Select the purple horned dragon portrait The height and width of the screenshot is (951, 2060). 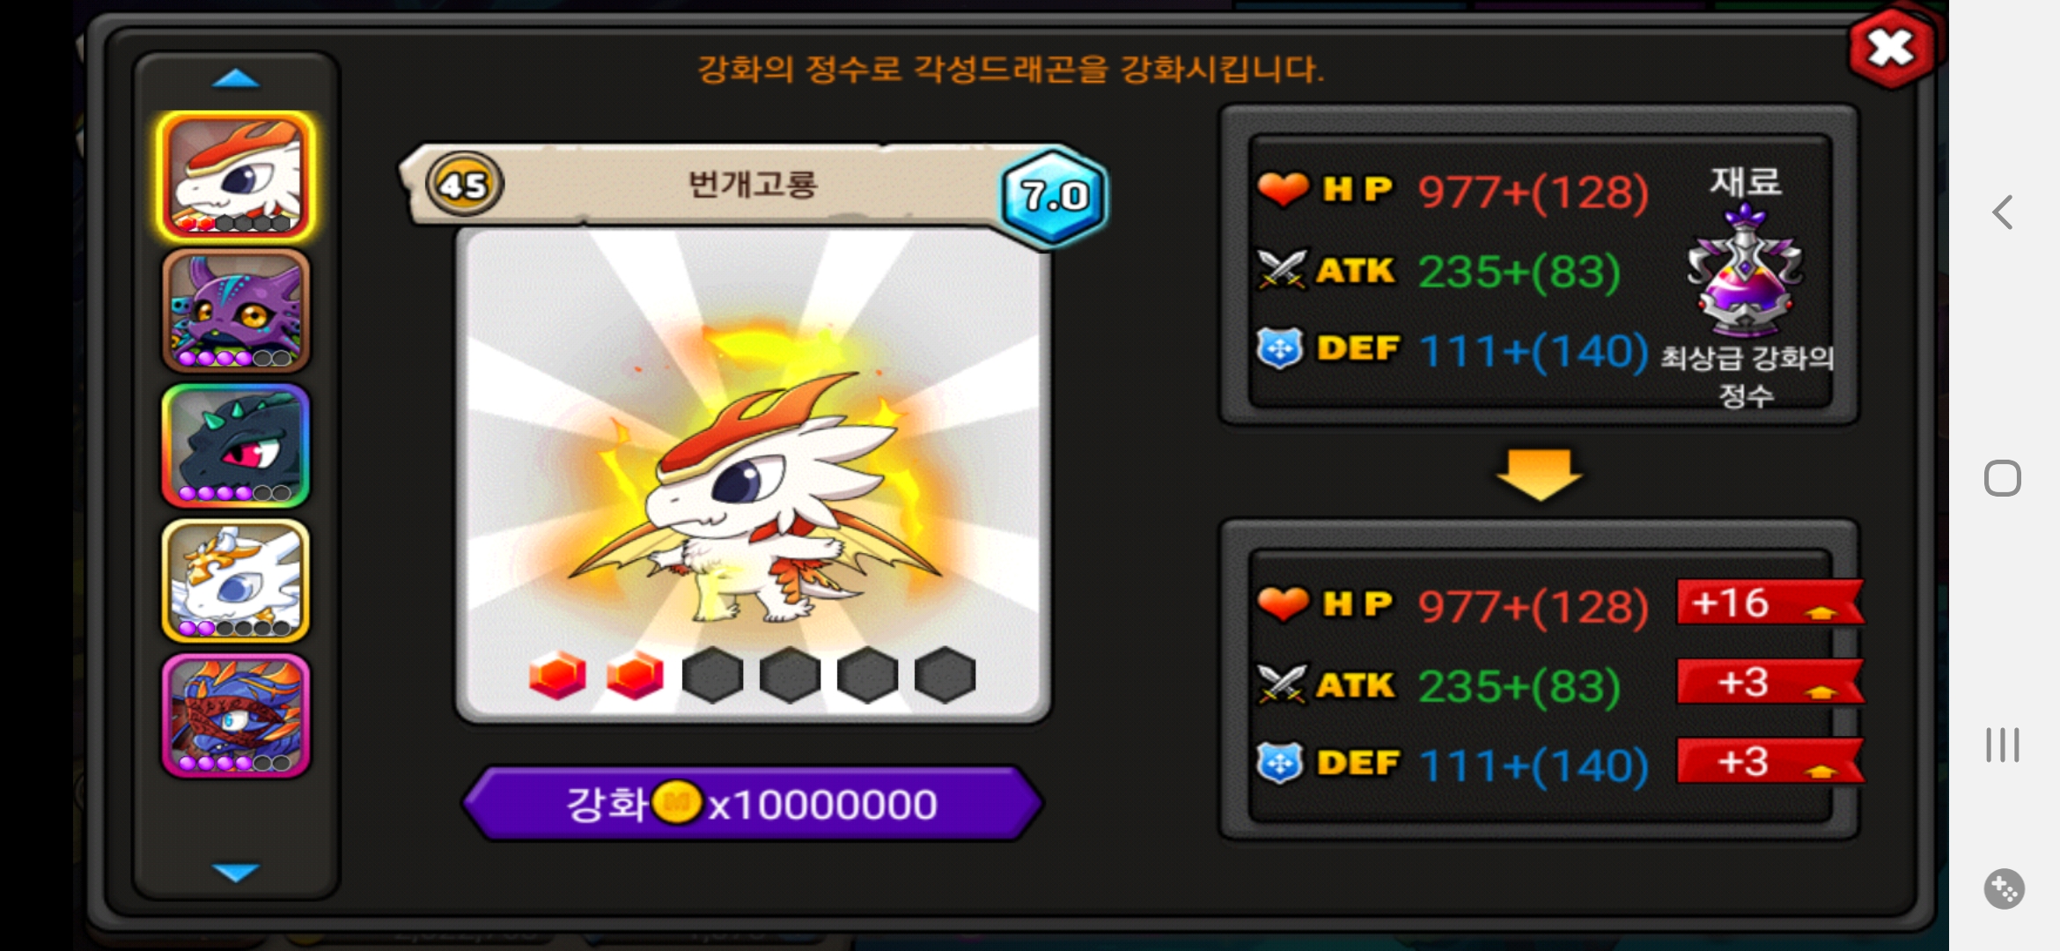[235, 311]
